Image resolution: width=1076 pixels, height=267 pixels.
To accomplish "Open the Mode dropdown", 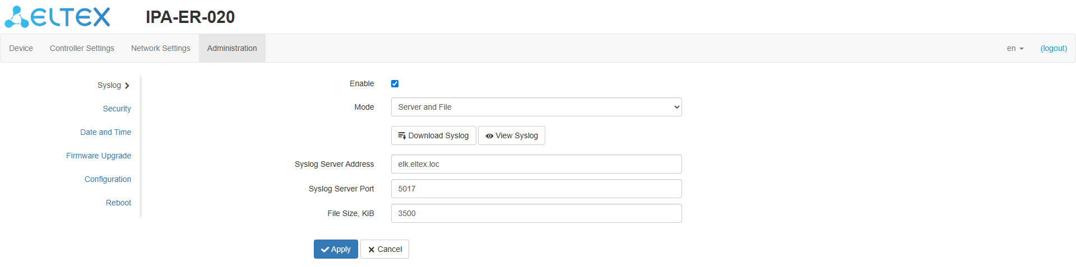I will (536, 107).
